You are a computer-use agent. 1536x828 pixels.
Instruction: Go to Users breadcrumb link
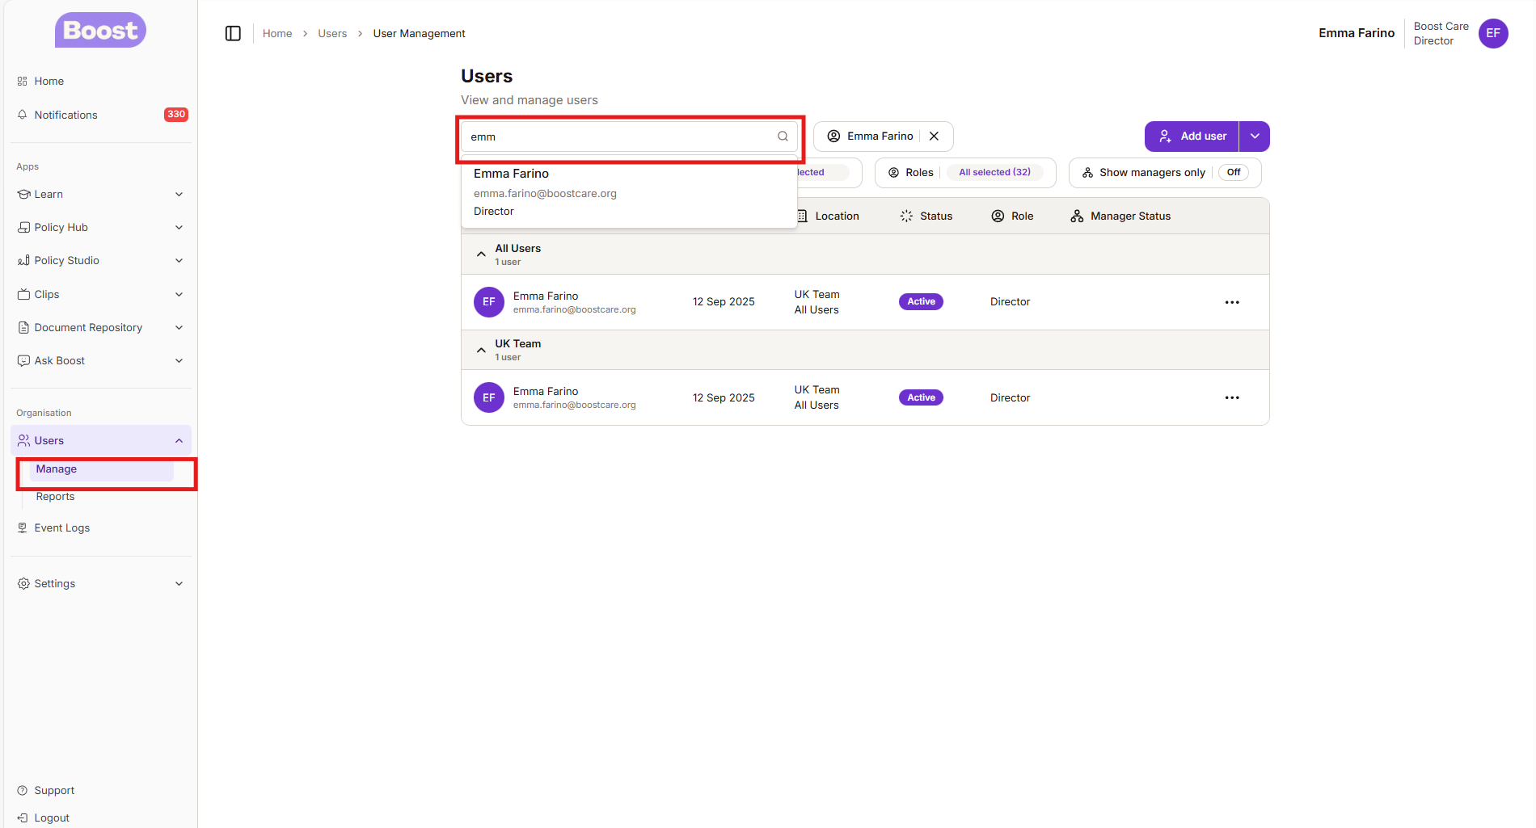click(x=332, y=33)
